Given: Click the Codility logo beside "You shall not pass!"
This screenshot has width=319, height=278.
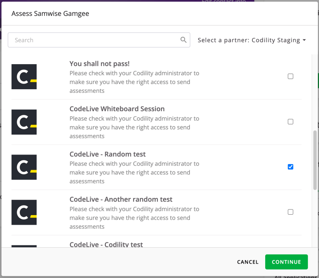Looking at the screenshot, I should (x=24, y=76).
